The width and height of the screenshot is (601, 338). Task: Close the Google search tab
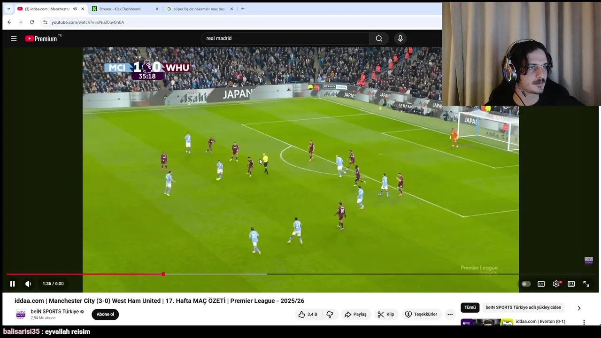(231, 9)
